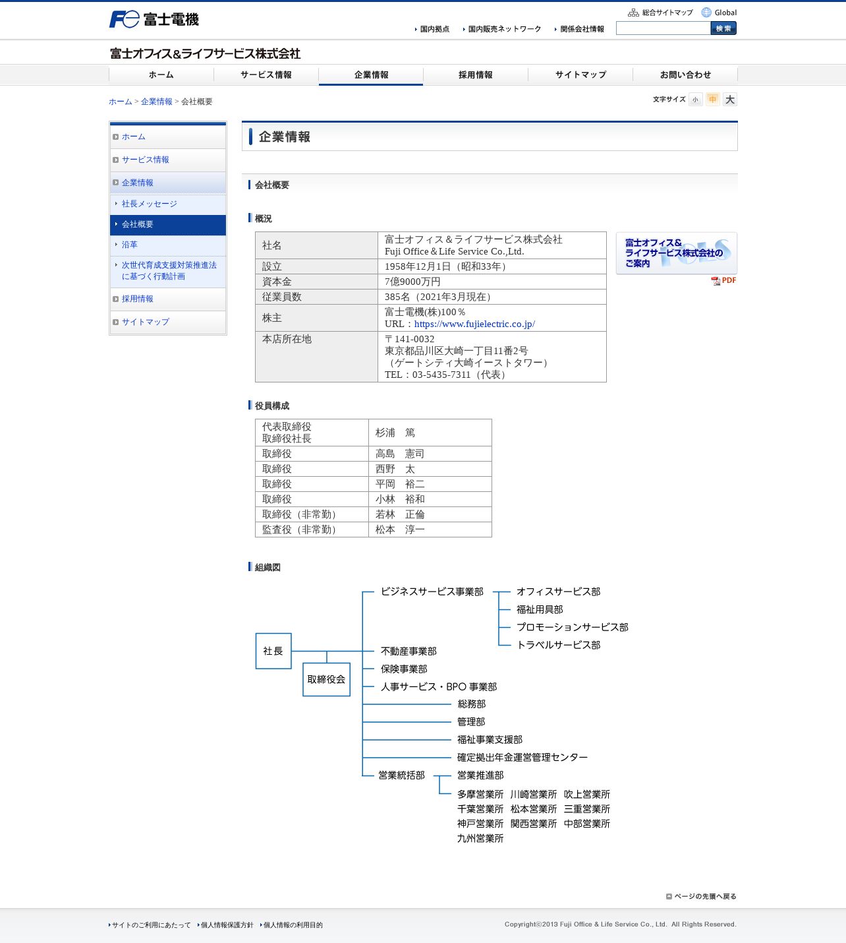Screen dimensions: 846x943
Task: Open 次世代育成支援対策推進法 action plan item
Action: [168, 271]
